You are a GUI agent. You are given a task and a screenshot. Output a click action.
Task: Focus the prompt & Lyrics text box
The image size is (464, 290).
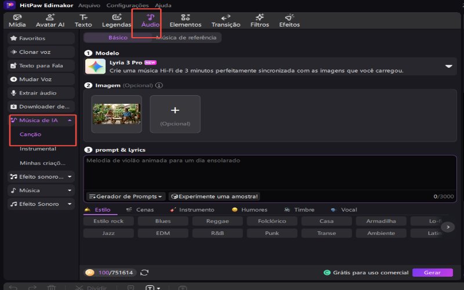pyautogui.click(x=270, y=173)
